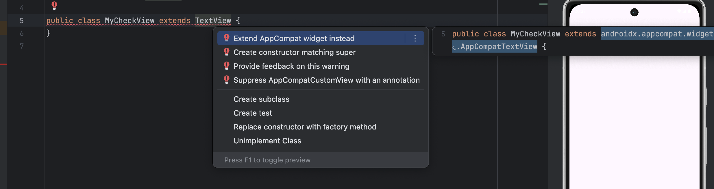Image resolution: width=714 pixels, height=189 pixels.
Task: Open the three-dot options for the highlighted fix
Action: point(415,38)
